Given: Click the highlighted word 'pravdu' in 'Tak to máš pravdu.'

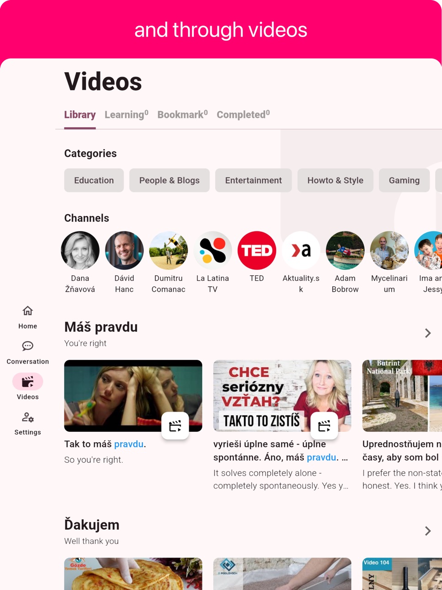Looking at the screenshot, I should (x=129, y=444).
